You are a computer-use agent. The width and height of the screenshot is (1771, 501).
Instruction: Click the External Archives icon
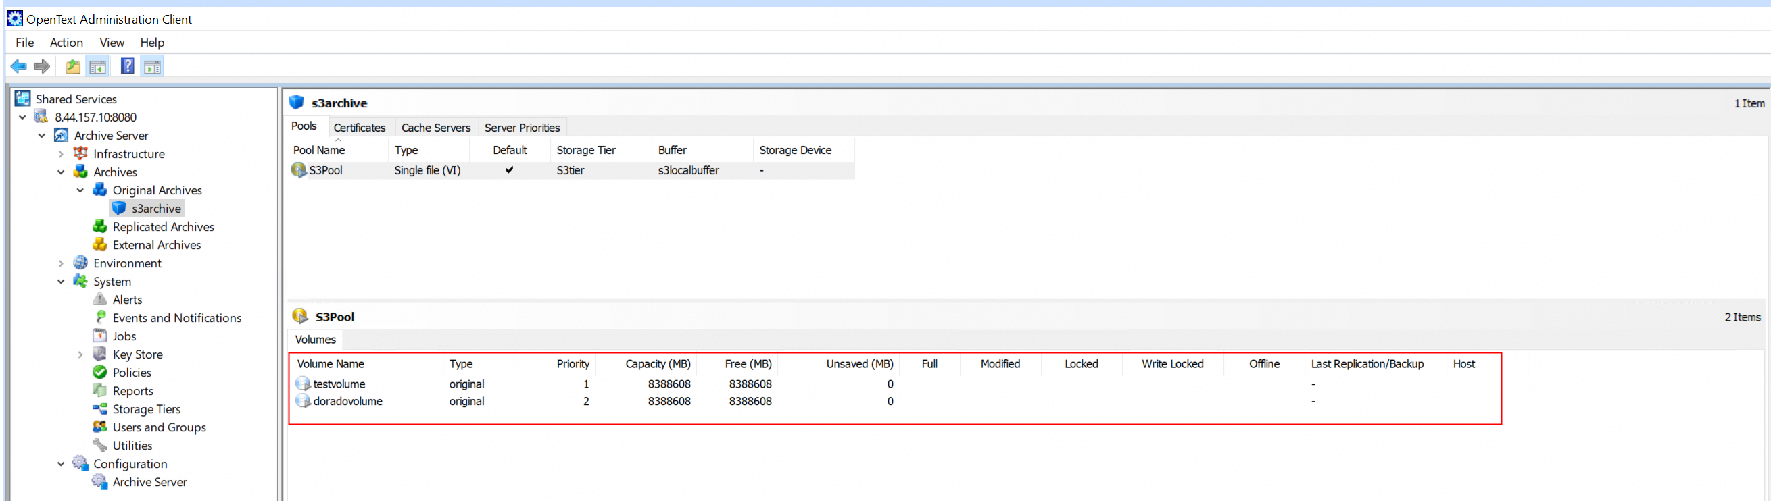(99, 244)
